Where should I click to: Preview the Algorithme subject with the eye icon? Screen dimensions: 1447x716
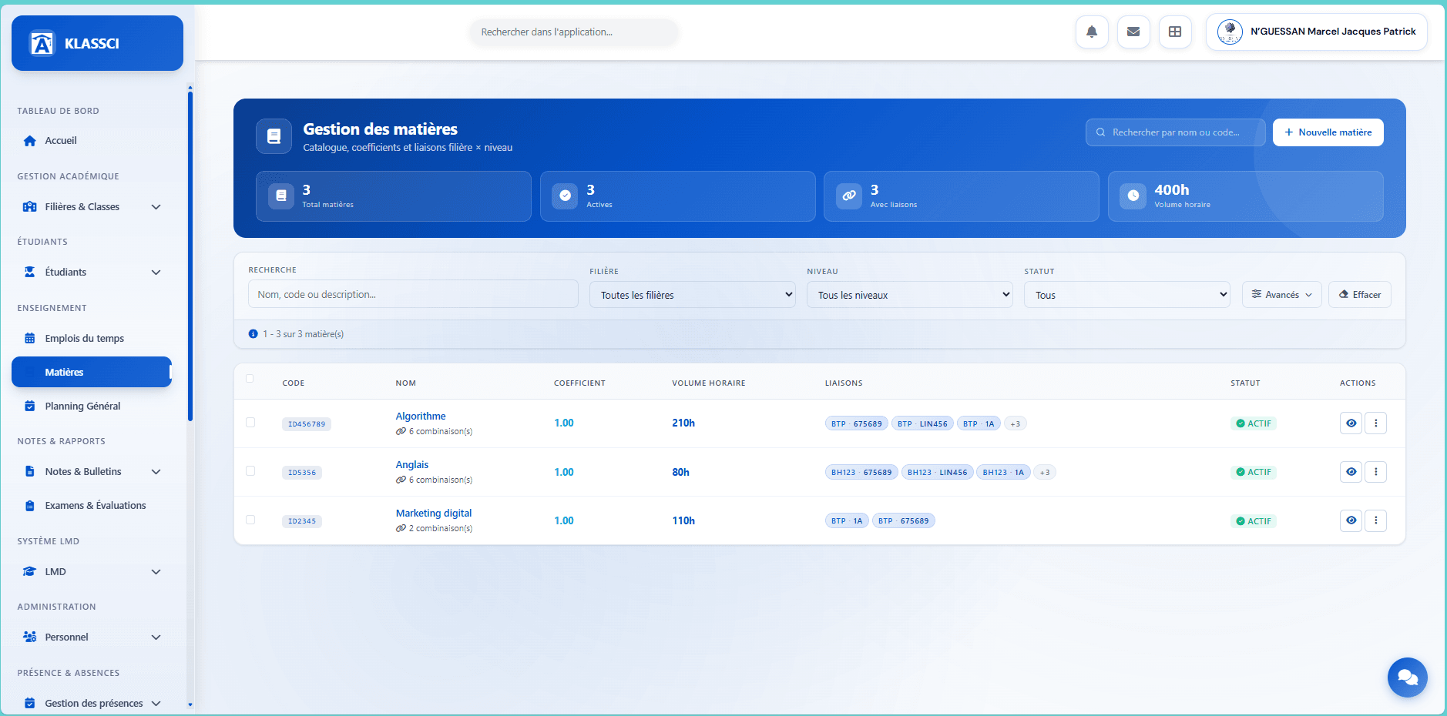(1351, 423)
